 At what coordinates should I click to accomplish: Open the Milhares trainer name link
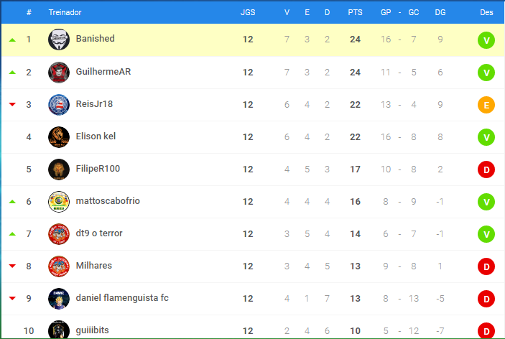[93, 265]
